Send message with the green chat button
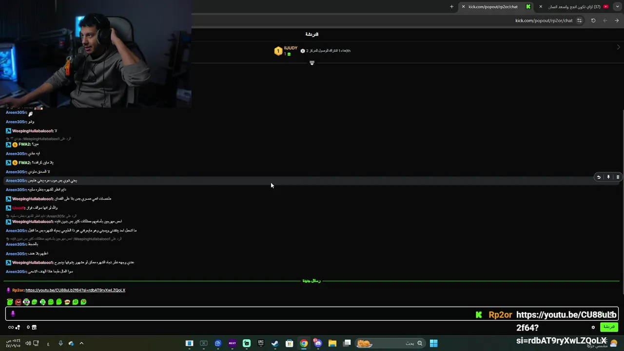The width and height of the screenshot is (624, 351). 609,327
